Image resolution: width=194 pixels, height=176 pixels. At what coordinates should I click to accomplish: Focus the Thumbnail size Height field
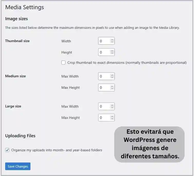coord(106,52)
